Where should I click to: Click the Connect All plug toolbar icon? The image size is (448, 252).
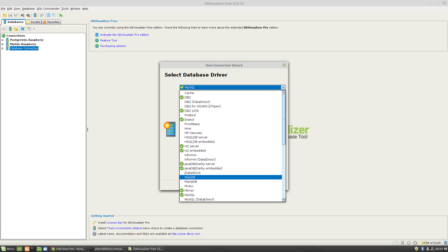click(x=23, y=15)
